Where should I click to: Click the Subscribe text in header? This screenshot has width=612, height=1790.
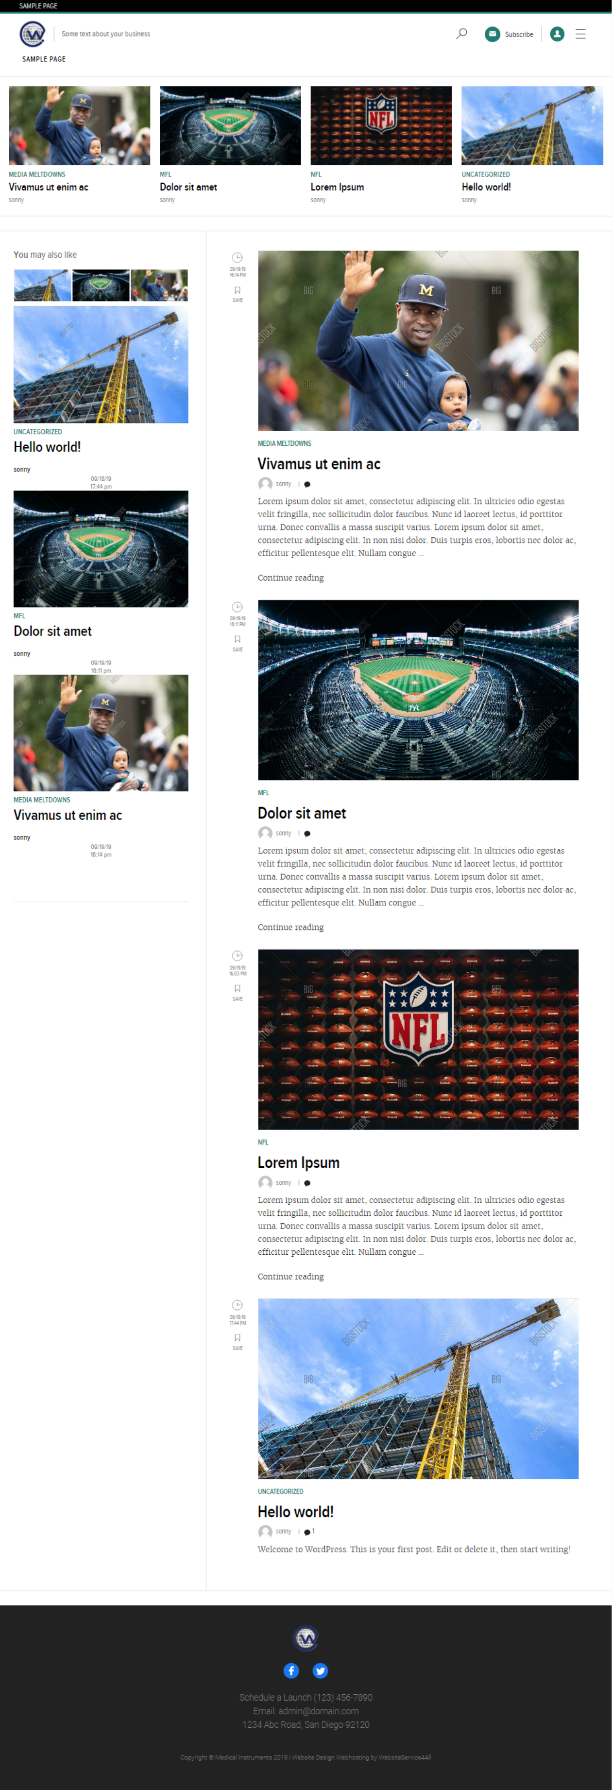click(x=519, y=34)
